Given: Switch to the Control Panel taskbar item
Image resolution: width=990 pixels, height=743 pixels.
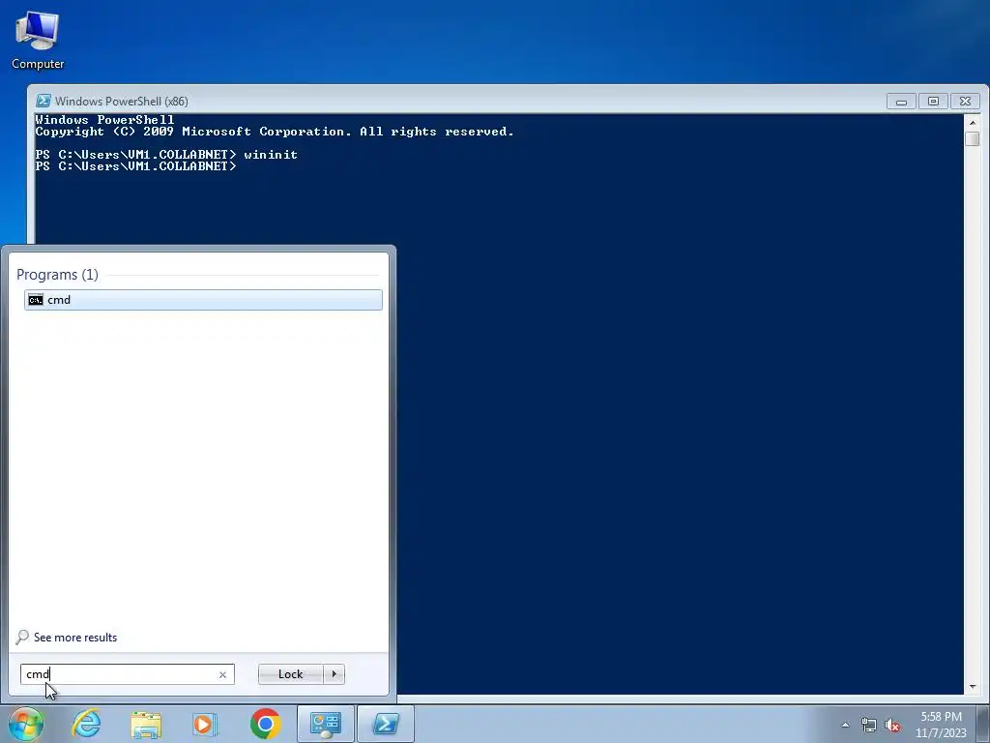Looking at the screenshot, I should click(x=325, y=724).
